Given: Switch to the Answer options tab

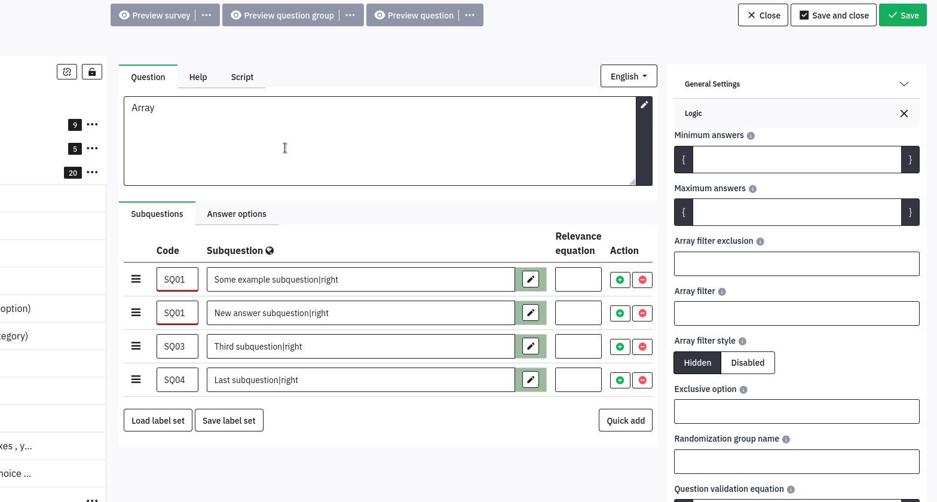Looking at the screenshot, I should point(237,214).
